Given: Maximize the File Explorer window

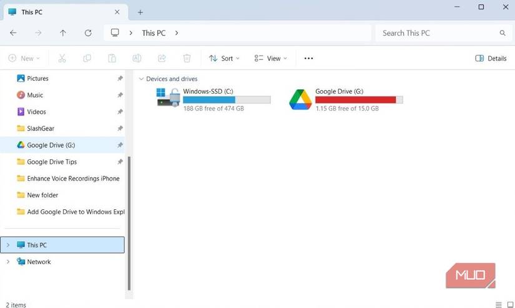Looking at the screenshot, I should 481,7.
